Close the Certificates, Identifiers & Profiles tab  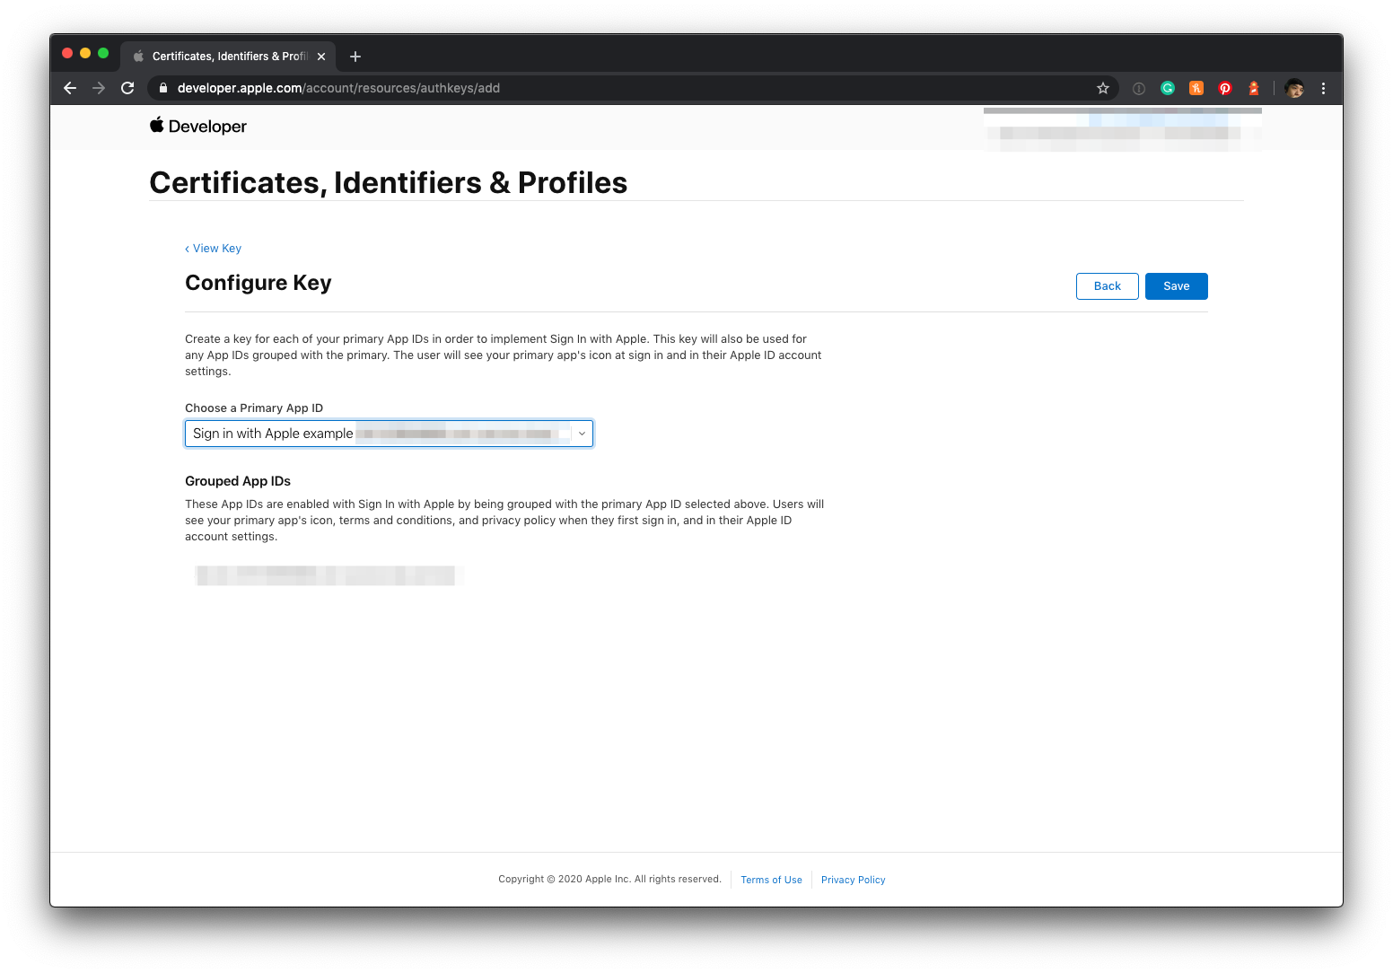pyautogui.click(x=321, y=57)
